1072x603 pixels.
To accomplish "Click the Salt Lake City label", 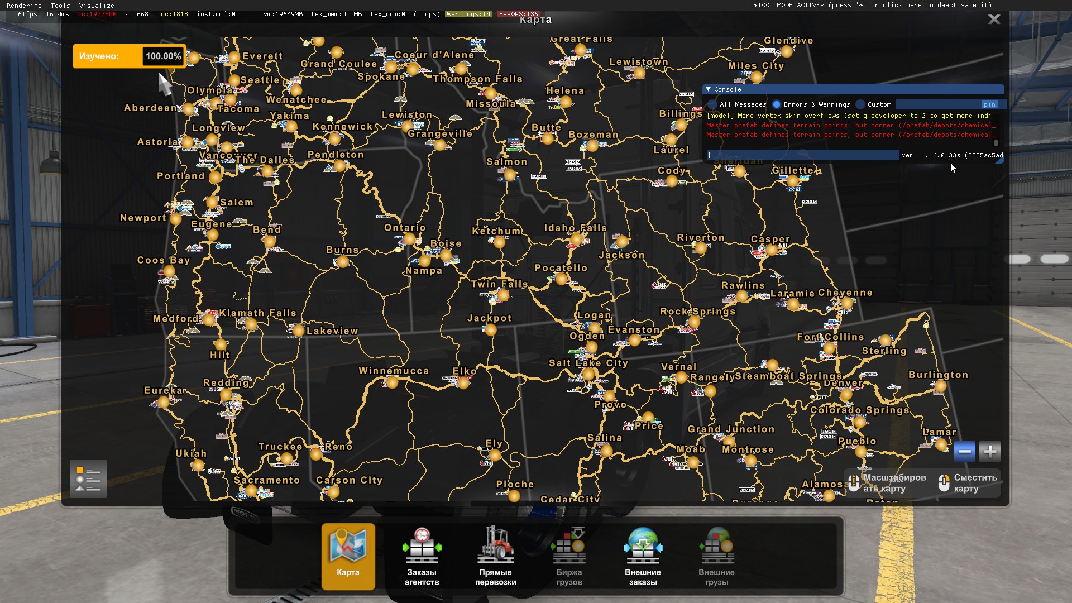I will (588, 363).
